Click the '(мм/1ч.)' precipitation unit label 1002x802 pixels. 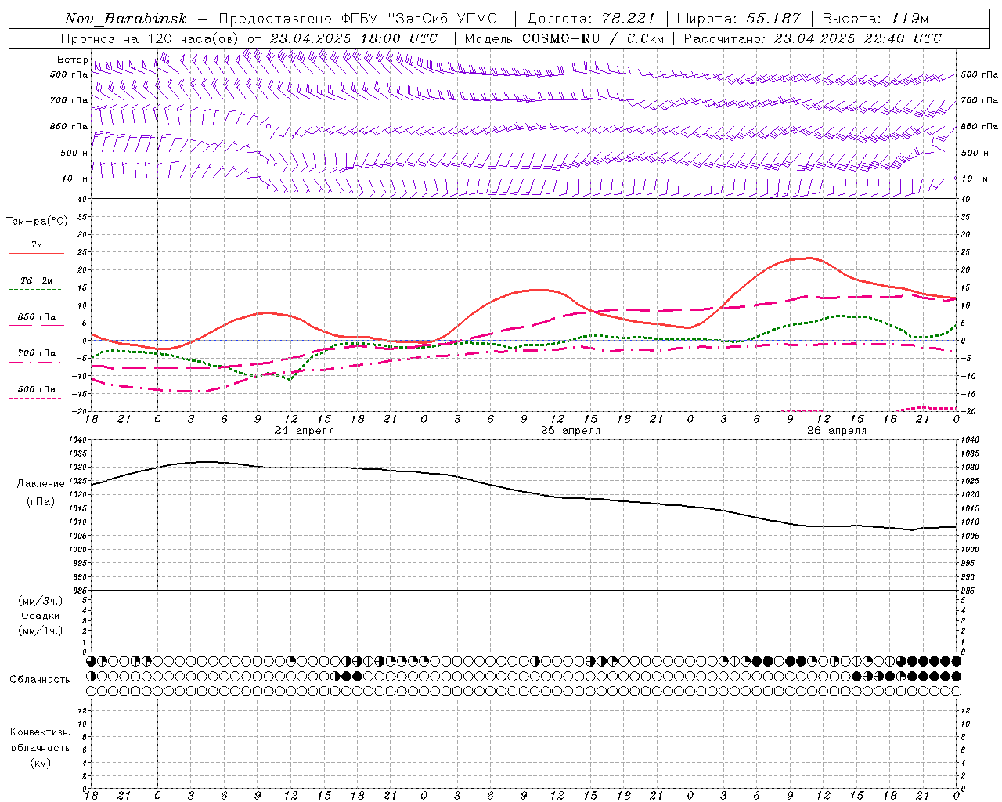[x=41, y=630]
